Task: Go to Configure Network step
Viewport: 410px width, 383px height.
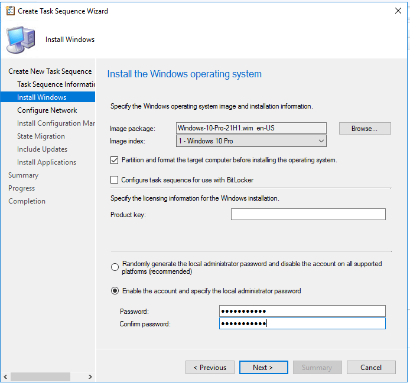Action: click(x=47, y=110)
